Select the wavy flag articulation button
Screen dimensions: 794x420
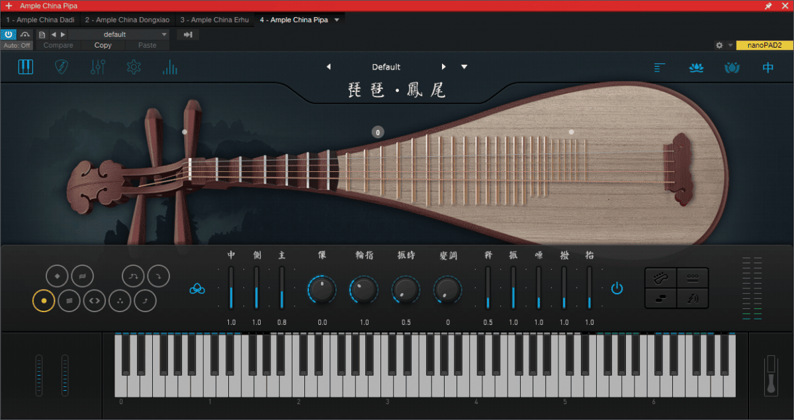pyautogui.click(x=82, y=276)
